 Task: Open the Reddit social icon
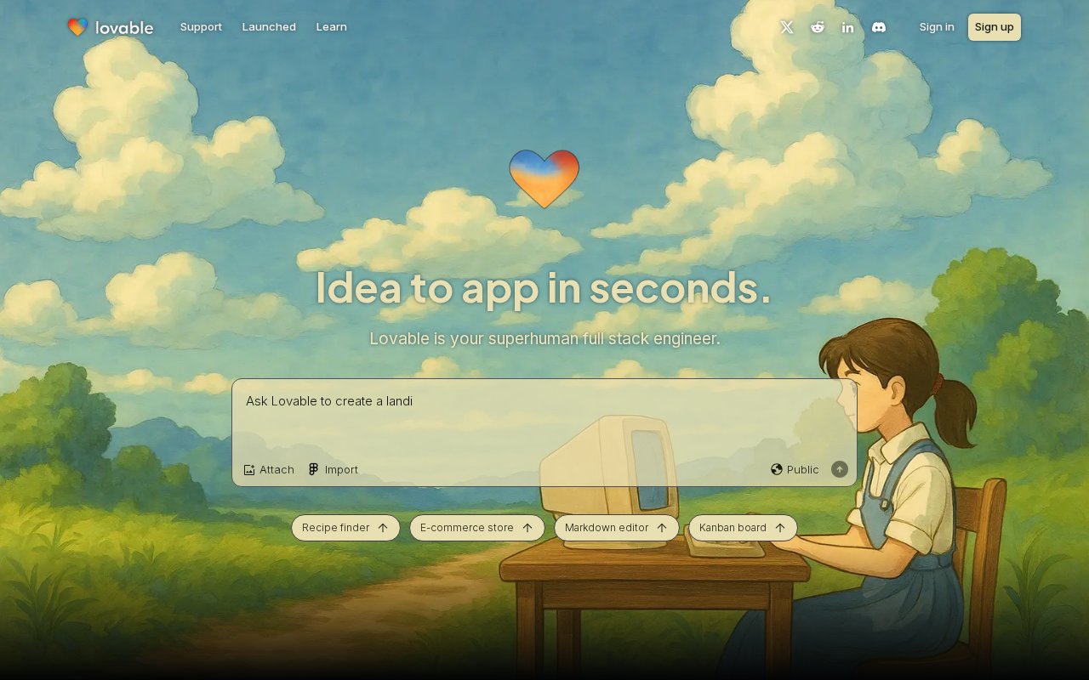[x=818, y=27]
